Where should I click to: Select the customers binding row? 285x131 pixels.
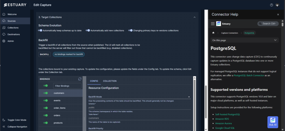click(60, 93)
